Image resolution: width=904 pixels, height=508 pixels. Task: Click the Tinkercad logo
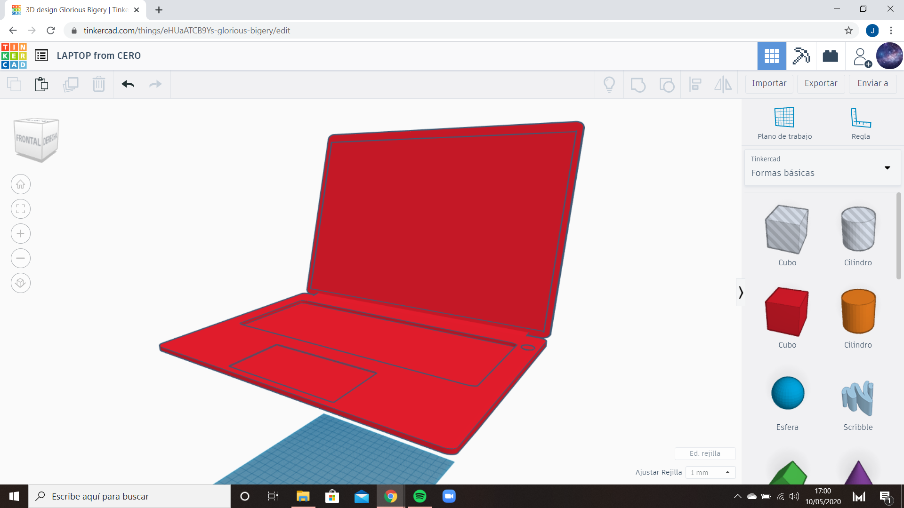click(14, 56)
